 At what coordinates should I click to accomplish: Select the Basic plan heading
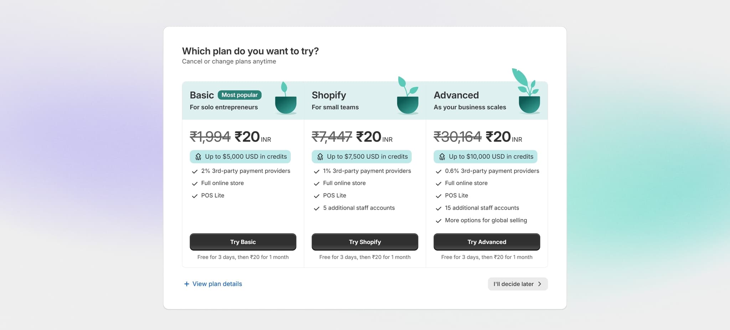tap(202, 95)
